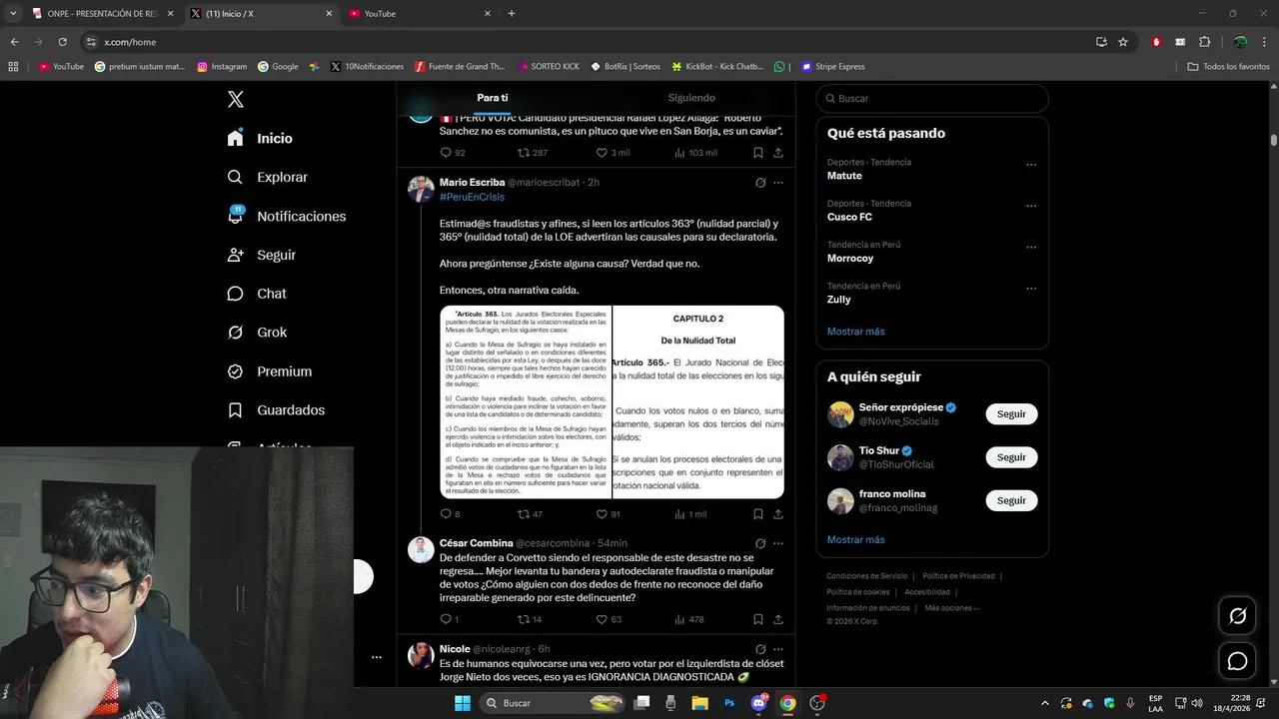Image resolution: width=1279 pixels, height=719 pixels.
Task: Open Guardados bookmarks in sidebar
Action: click(275, 410)
